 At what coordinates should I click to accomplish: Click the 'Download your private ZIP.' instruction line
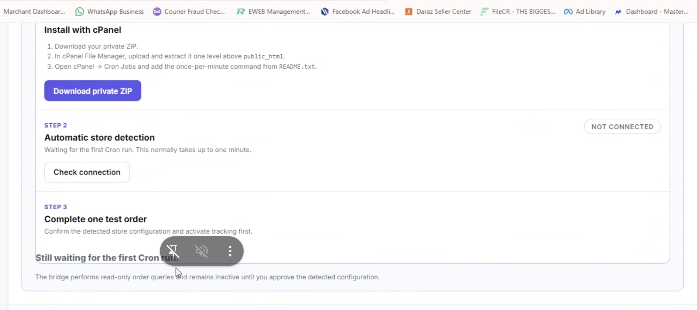(x=96, y=46)
